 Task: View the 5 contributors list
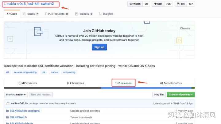click(x=171, y=83)
